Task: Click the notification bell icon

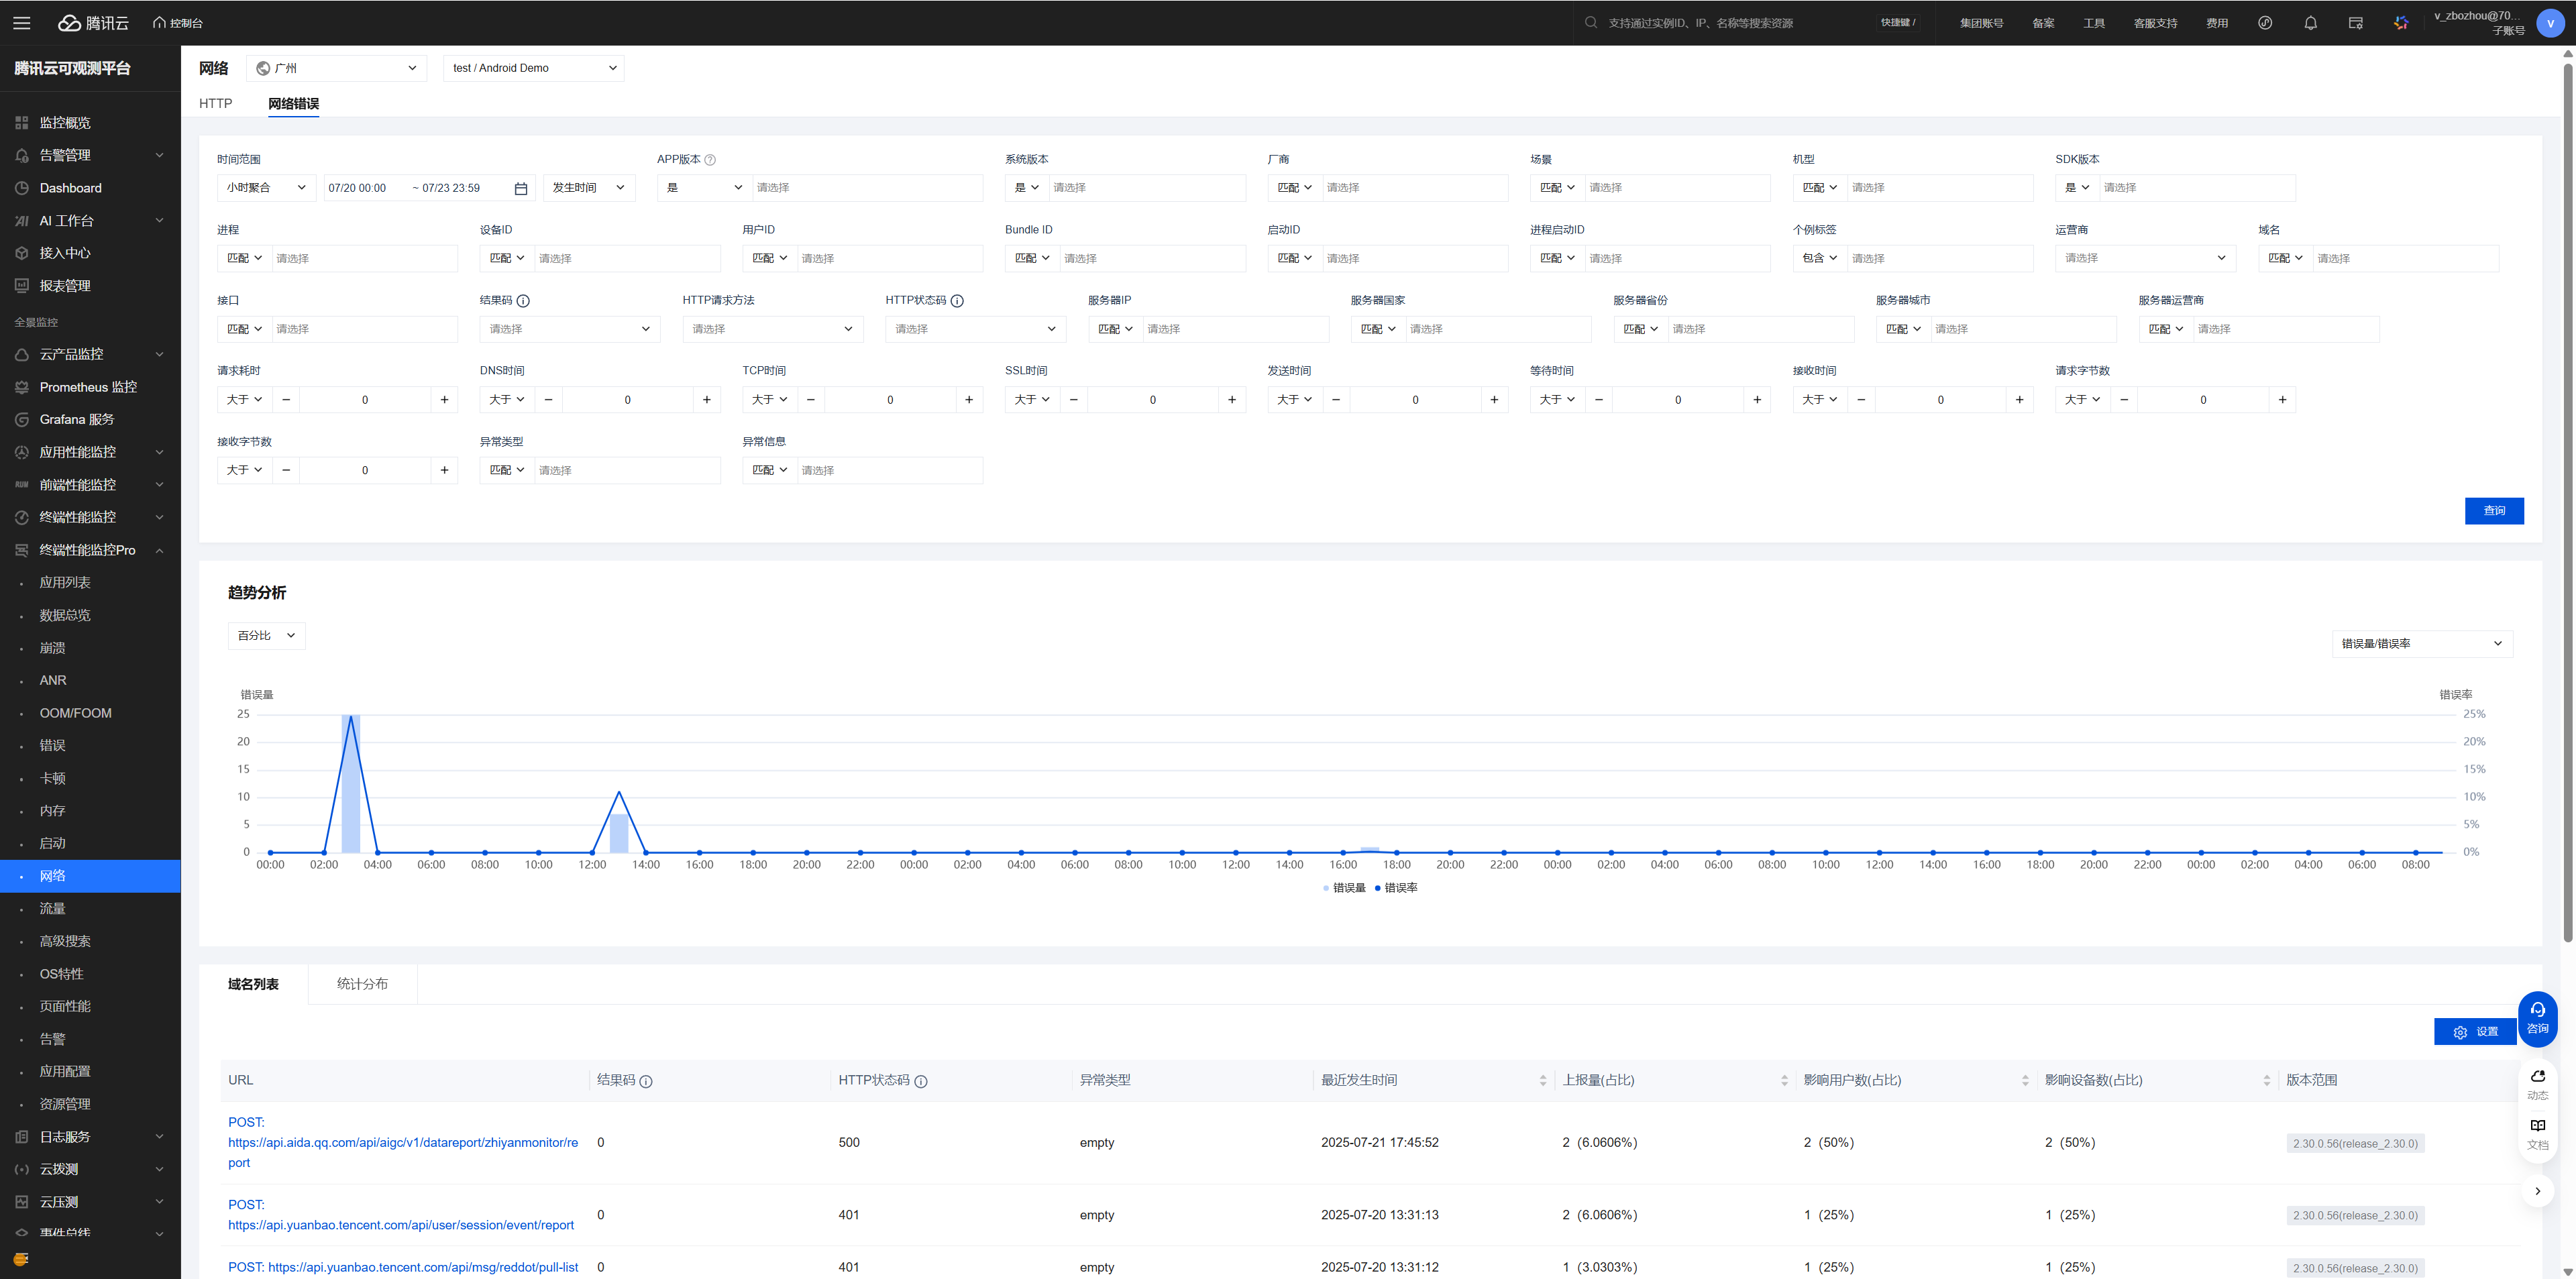Action: 2310,22
